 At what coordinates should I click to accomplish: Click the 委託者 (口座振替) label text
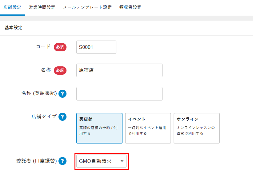(x=36, y=161)
